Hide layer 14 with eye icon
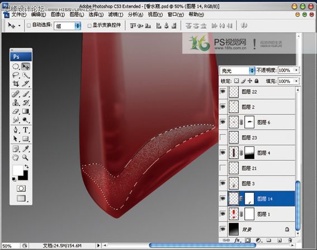Viewport: 317px width, 250px height. (223, 198)
